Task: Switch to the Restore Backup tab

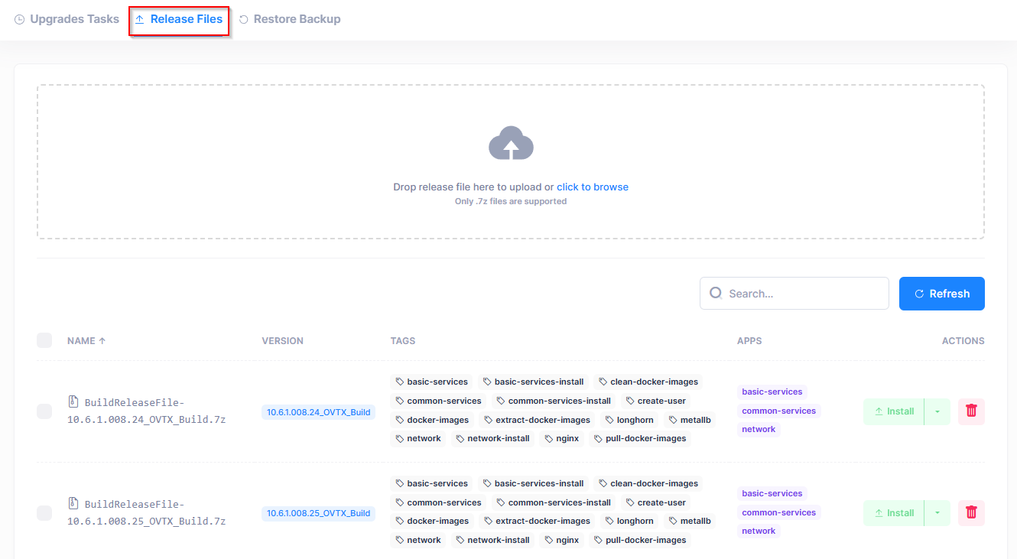Action: click(x=290, y=19)
